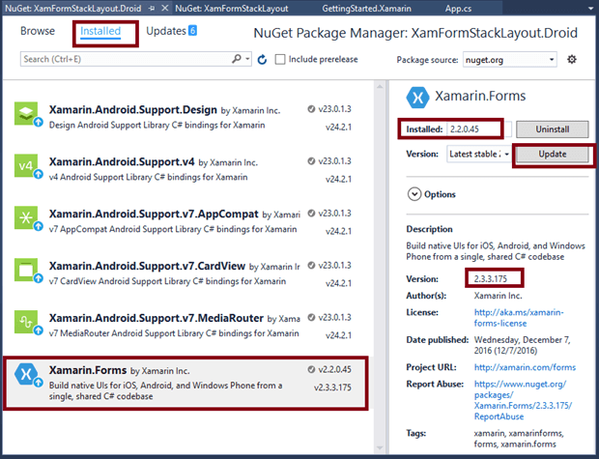Click the Updates count badge 6
This screenshot has width=599, height=459.
click(193, 31)
